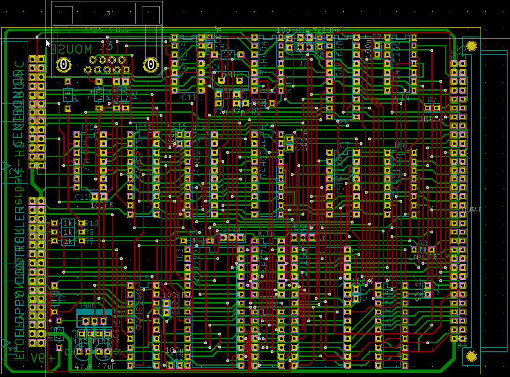Click the right mounting hole of J3 connector

(151, 65)
